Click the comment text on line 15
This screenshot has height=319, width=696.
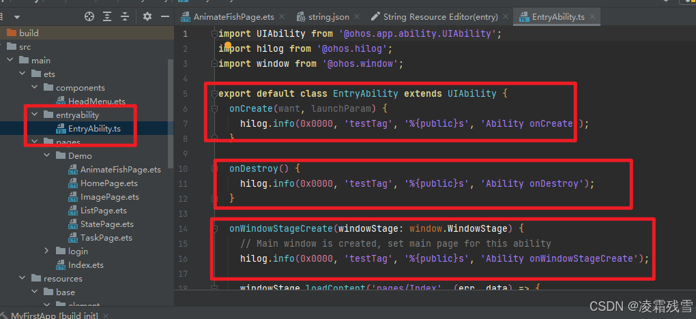pyautogui.click(x=396, y=243)
